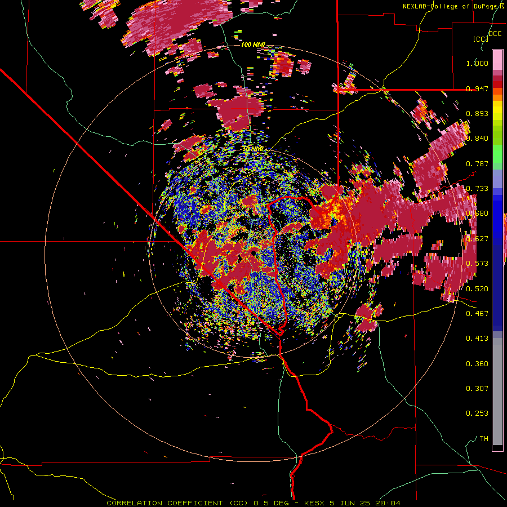Click the [CC] legend heading
This screenshot has height=507, width=507.
(x=481, y=39)
